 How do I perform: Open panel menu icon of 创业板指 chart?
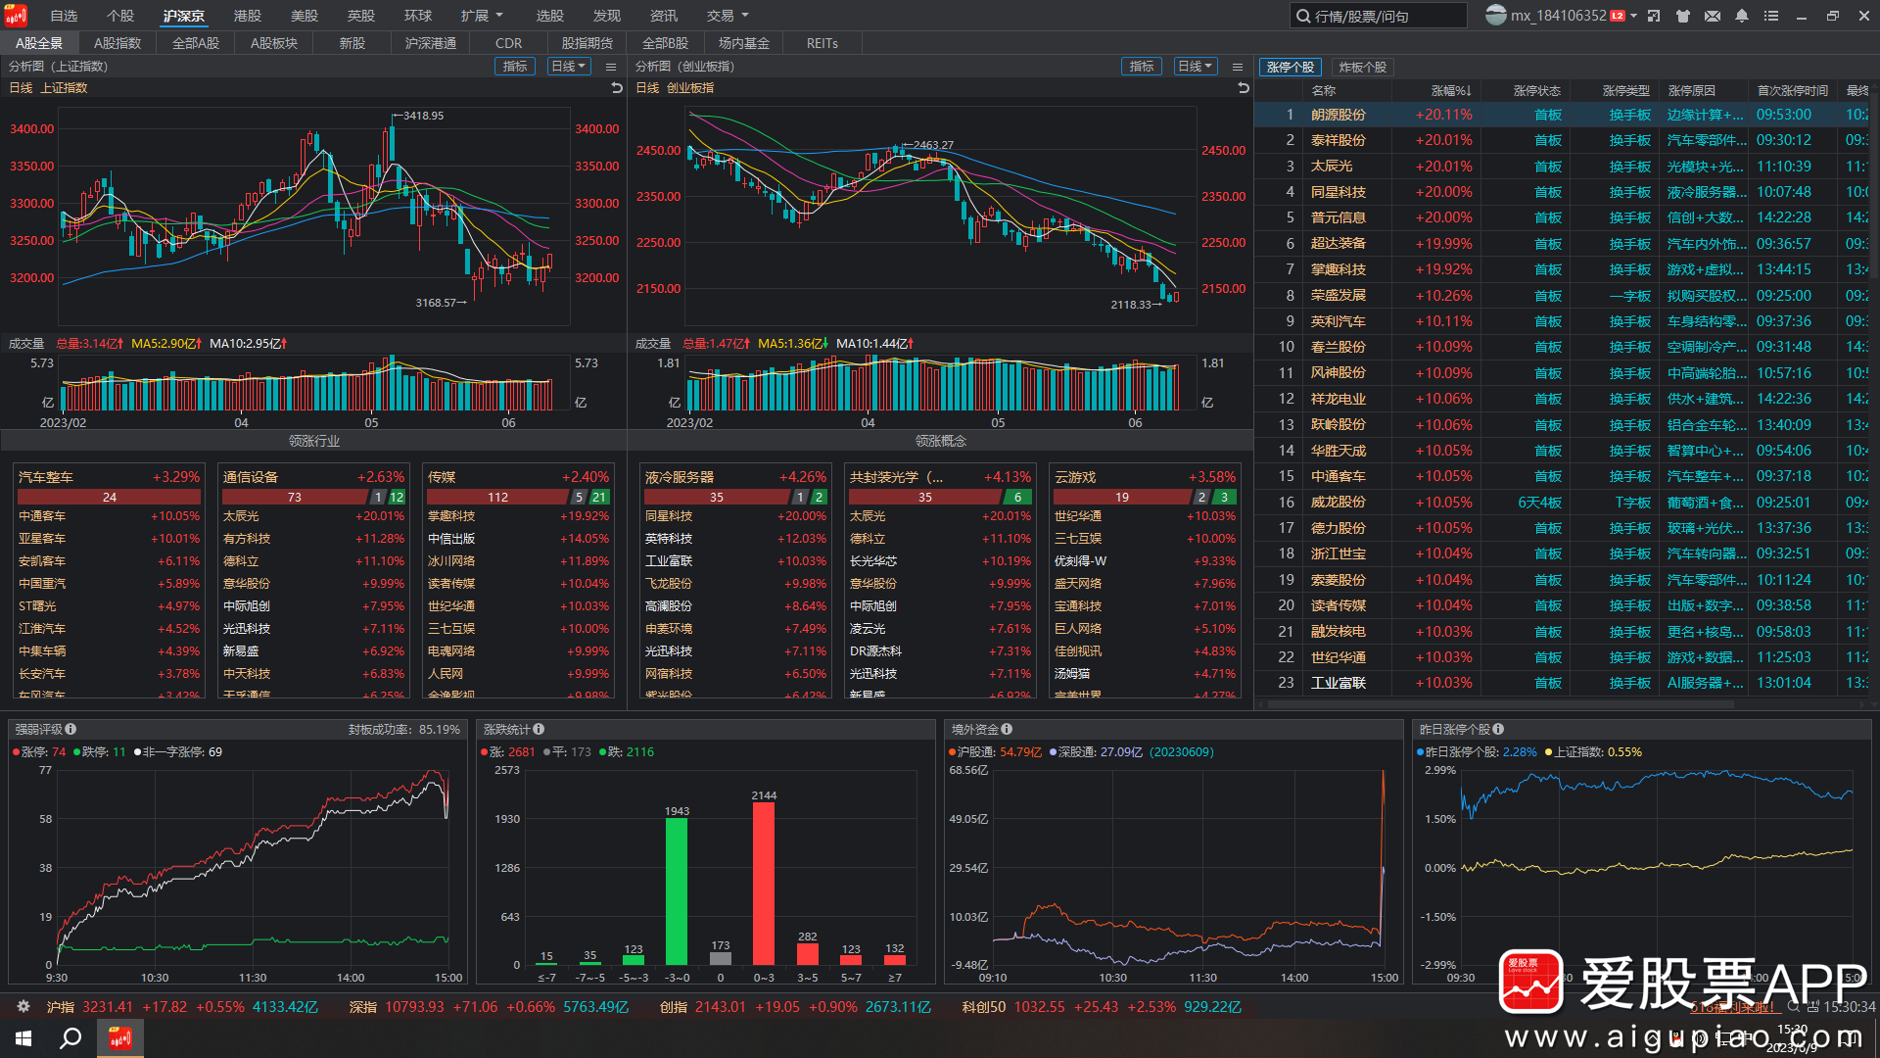(x=1238, y=67)
